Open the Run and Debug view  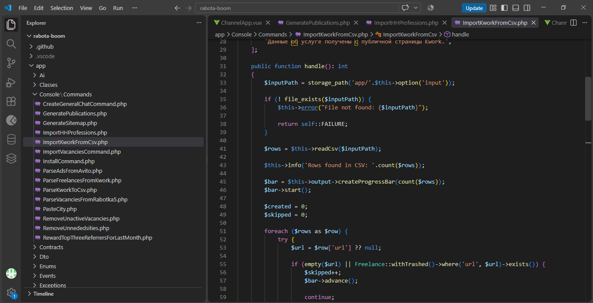[x=11, y=82]
